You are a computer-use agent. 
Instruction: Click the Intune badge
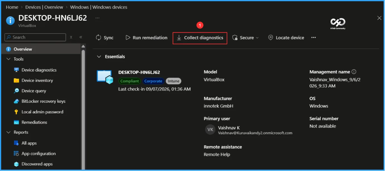(x=174, y=81)
